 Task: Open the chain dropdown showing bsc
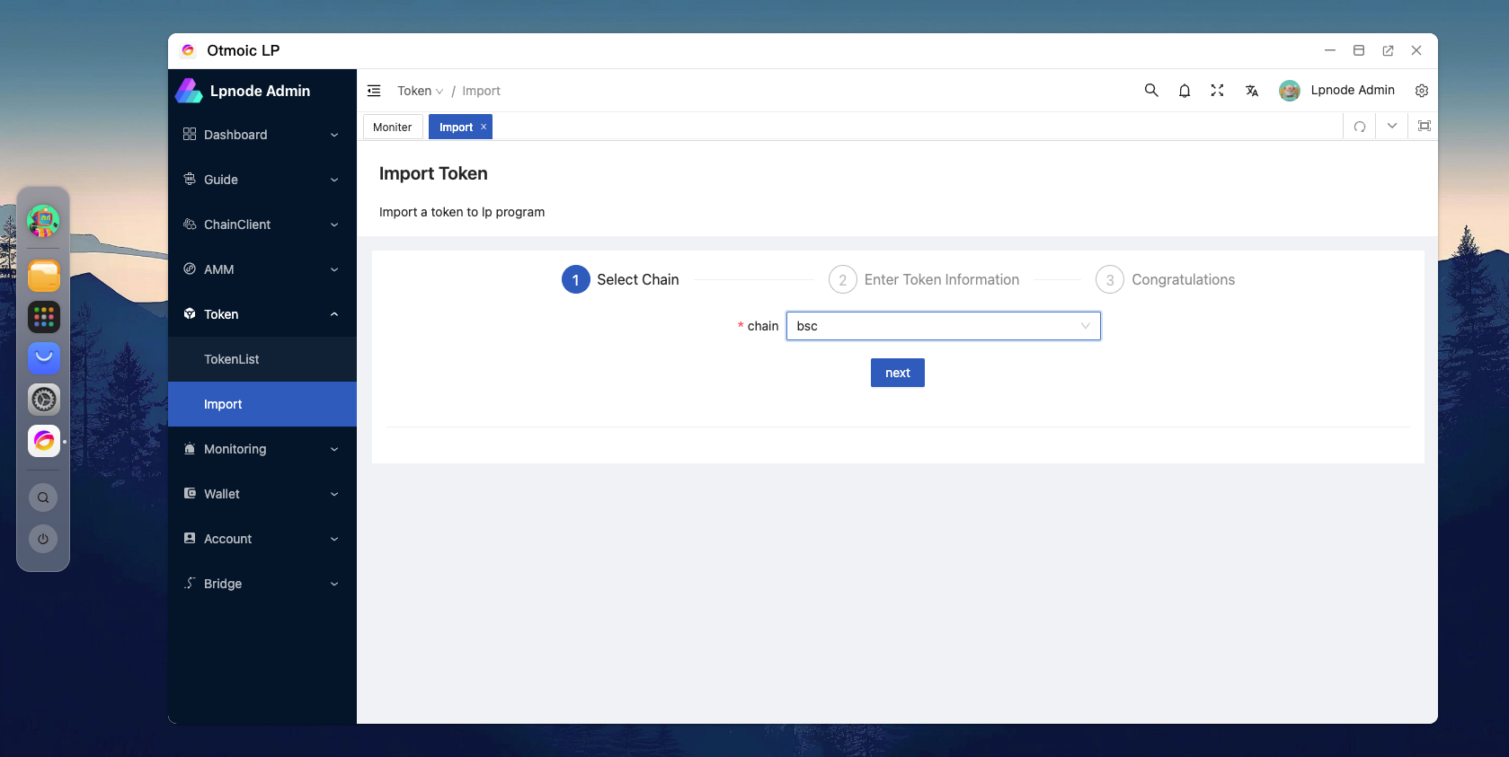[943, 326]
